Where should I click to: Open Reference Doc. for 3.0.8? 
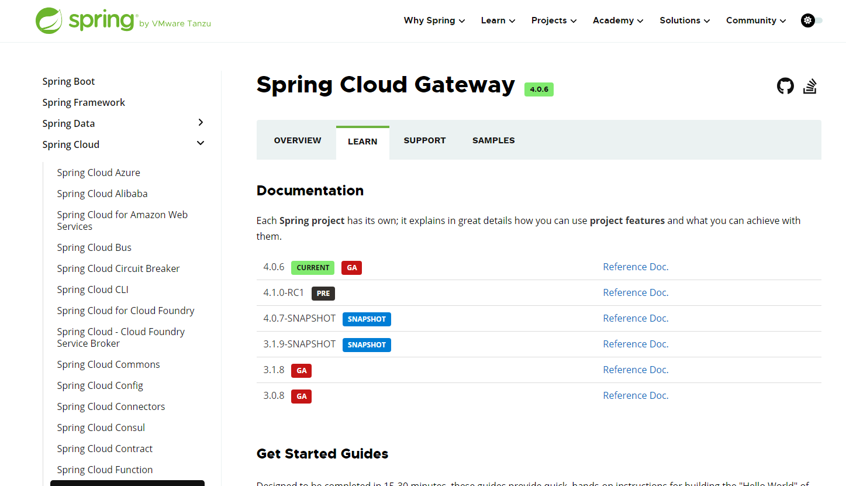(636, 395)
